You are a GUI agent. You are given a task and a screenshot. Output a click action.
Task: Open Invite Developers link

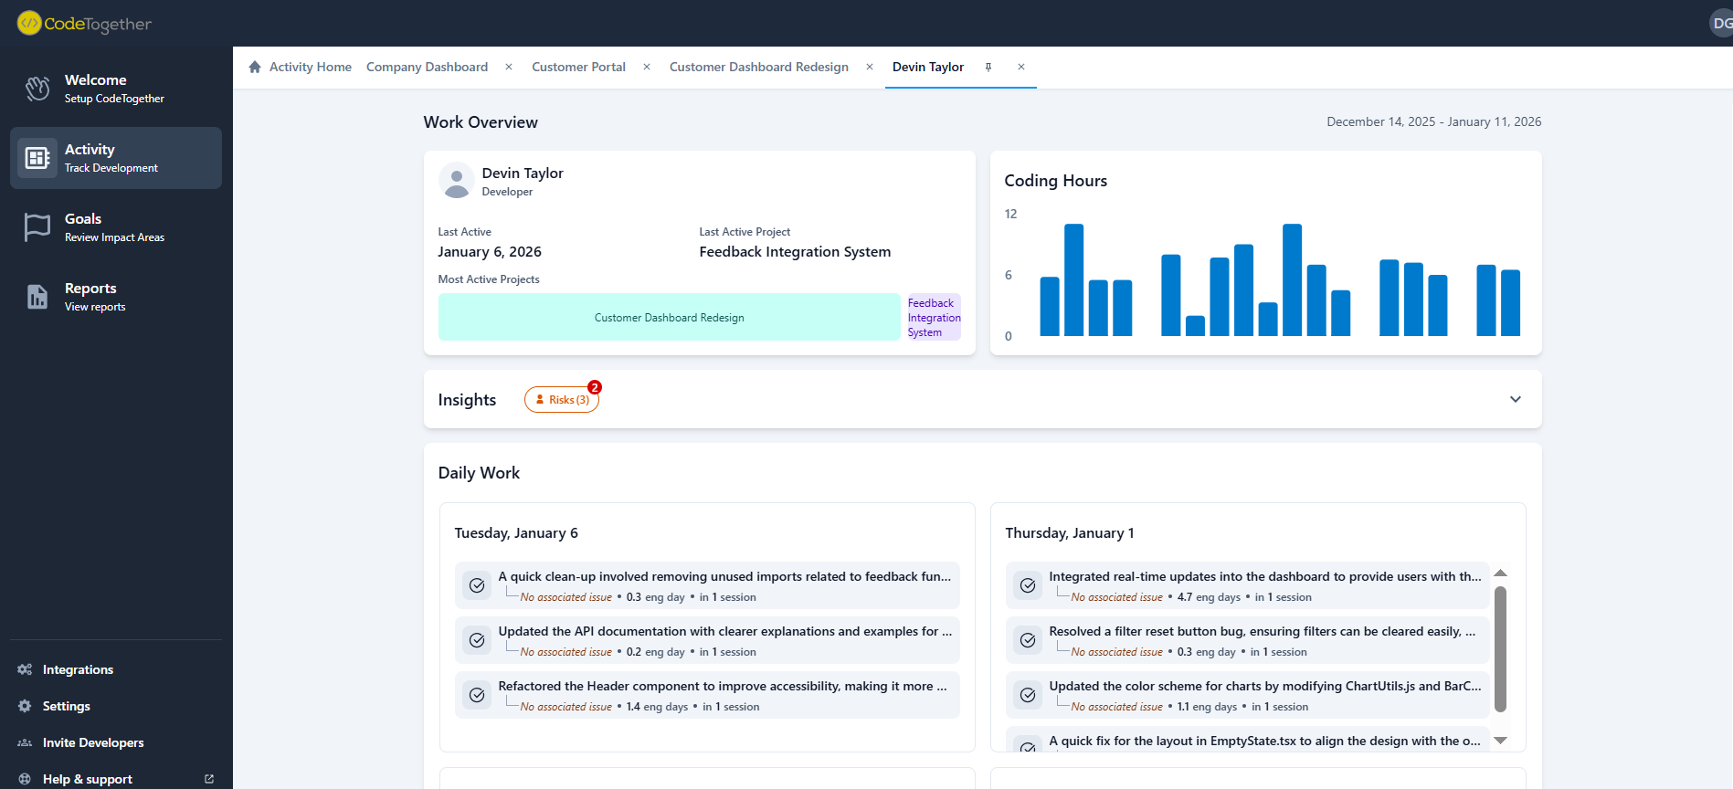(93, 742)
